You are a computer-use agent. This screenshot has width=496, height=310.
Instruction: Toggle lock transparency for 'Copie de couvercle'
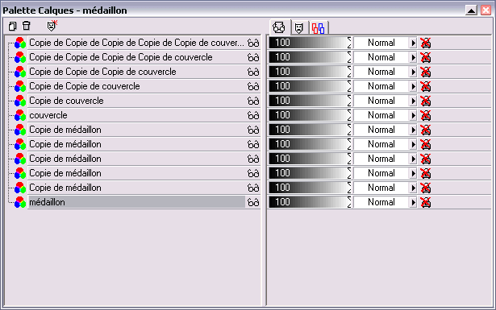(x=426, y=101)
